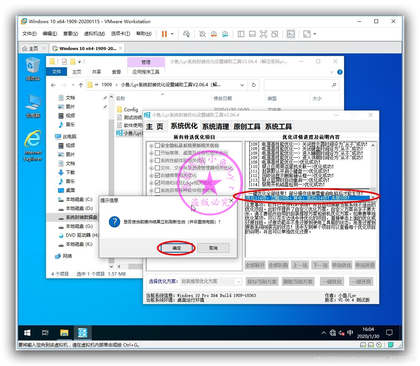Switch to the 原创工具 tab
Viewport: 420px width, 366px height.
click(247, 127)
